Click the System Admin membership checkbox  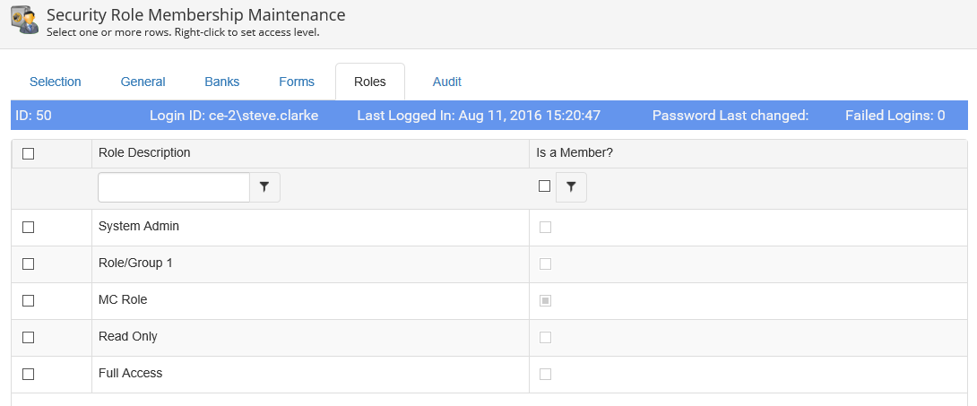(x=545, y=228)
